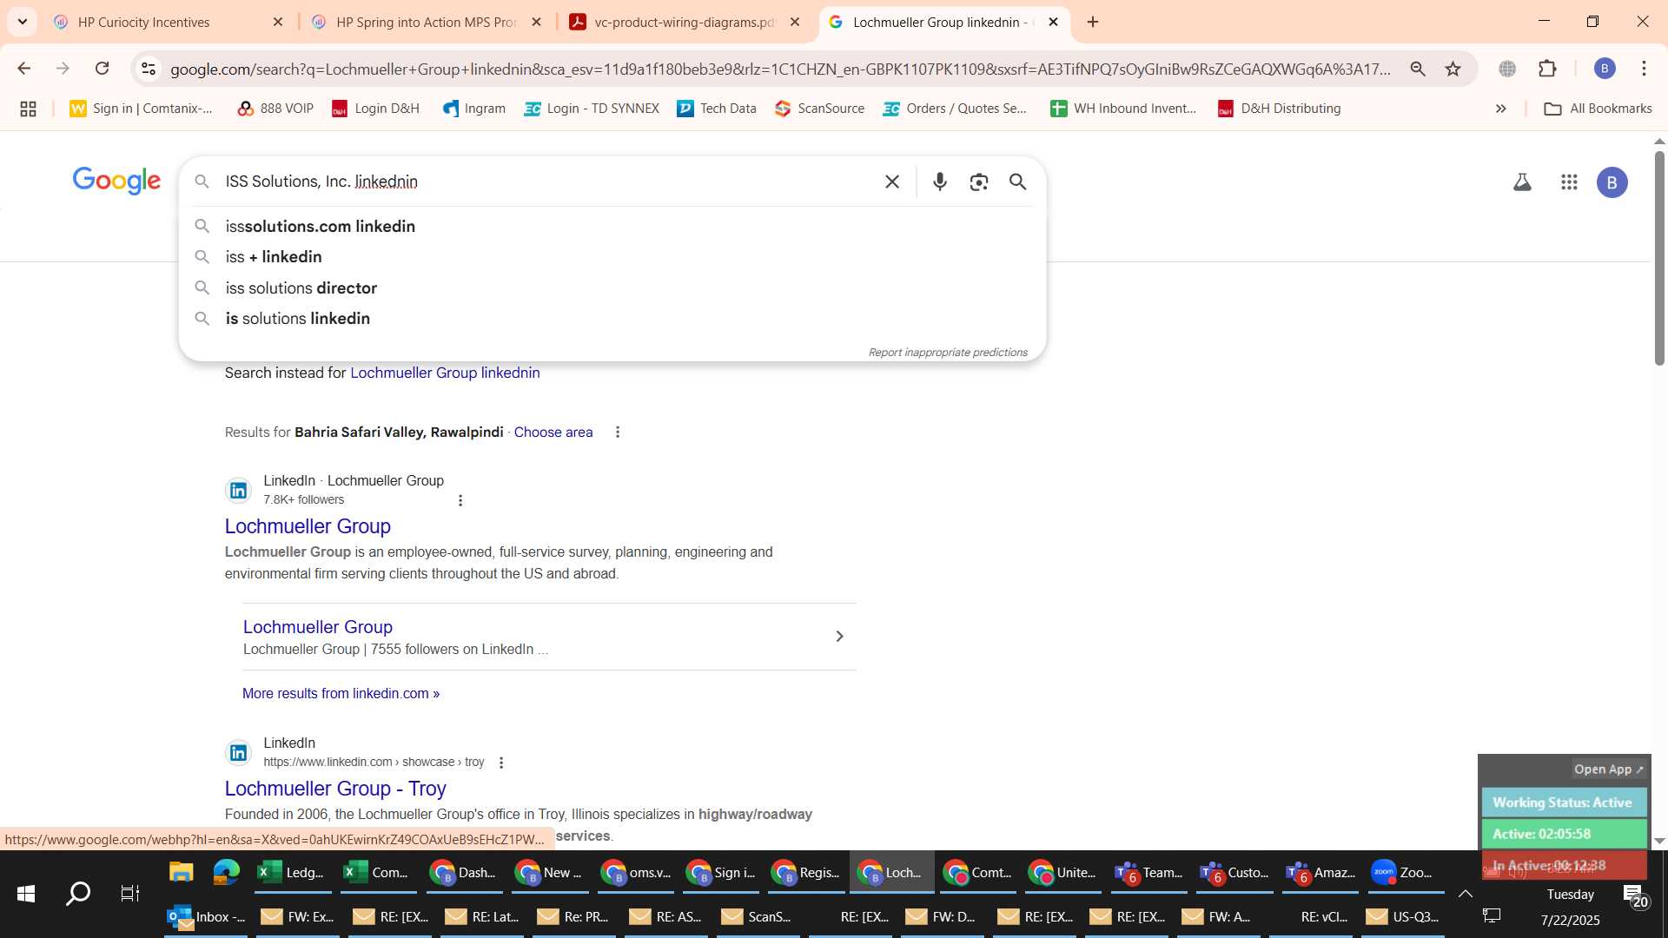Expand hidden bookmarks with double chevron
Image resolution: width=1668 pixels, height=938 pixels.
1500,109
